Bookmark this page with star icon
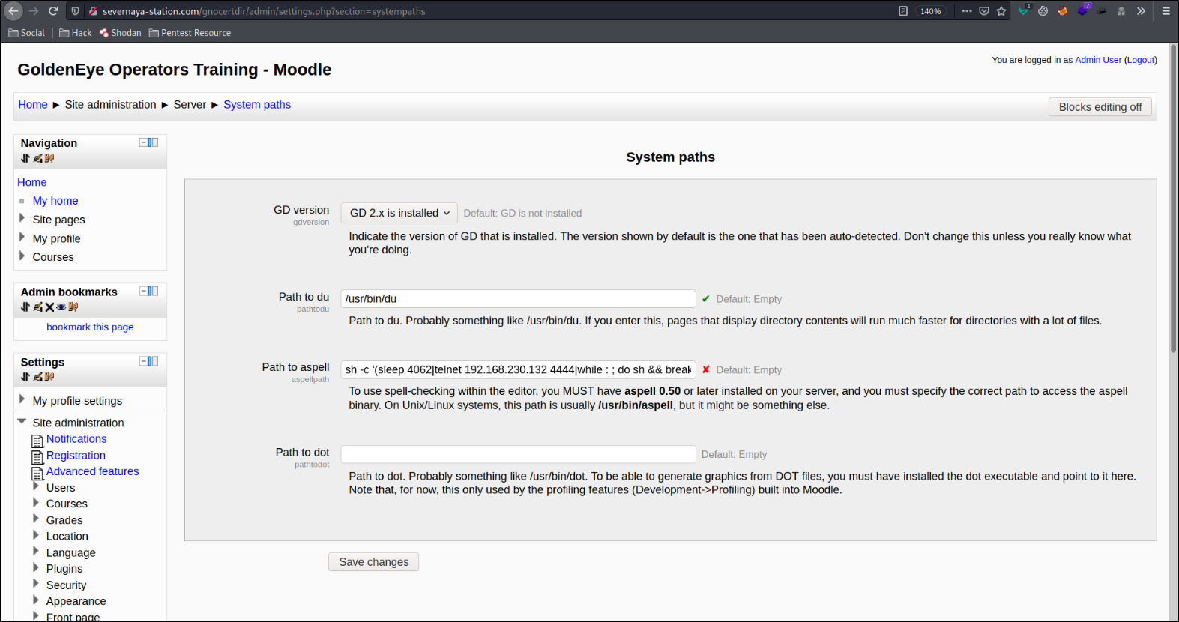Screen dimensions: 1179x622 (1001, 11)
